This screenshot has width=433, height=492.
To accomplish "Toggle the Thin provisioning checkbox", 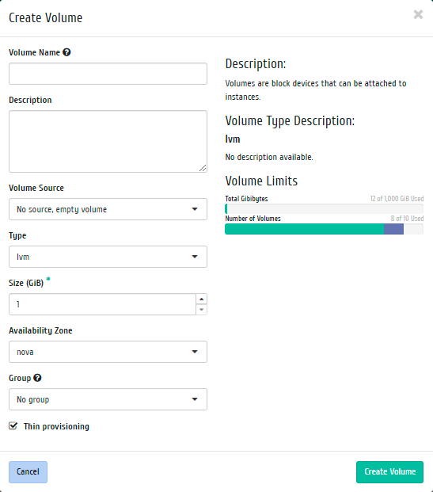I will [13, 425].
